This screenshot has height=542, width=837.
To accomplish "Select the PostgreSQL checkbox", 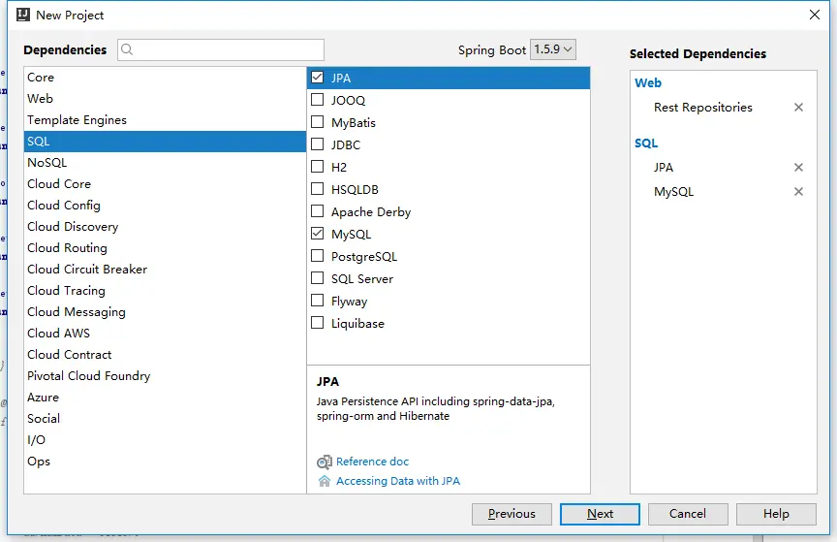I will coord(317,256).
